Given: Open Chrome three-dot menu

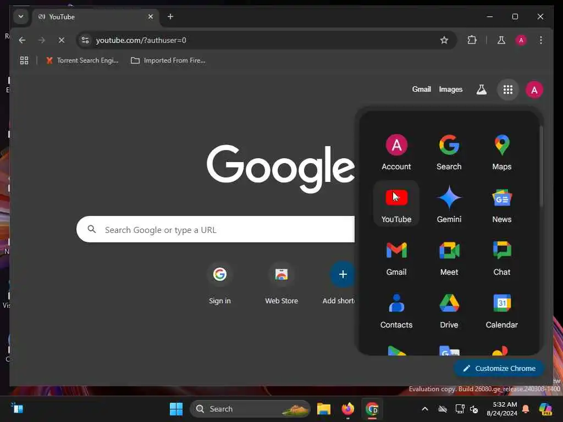Looking at the screenshot, I should [541, 40].
